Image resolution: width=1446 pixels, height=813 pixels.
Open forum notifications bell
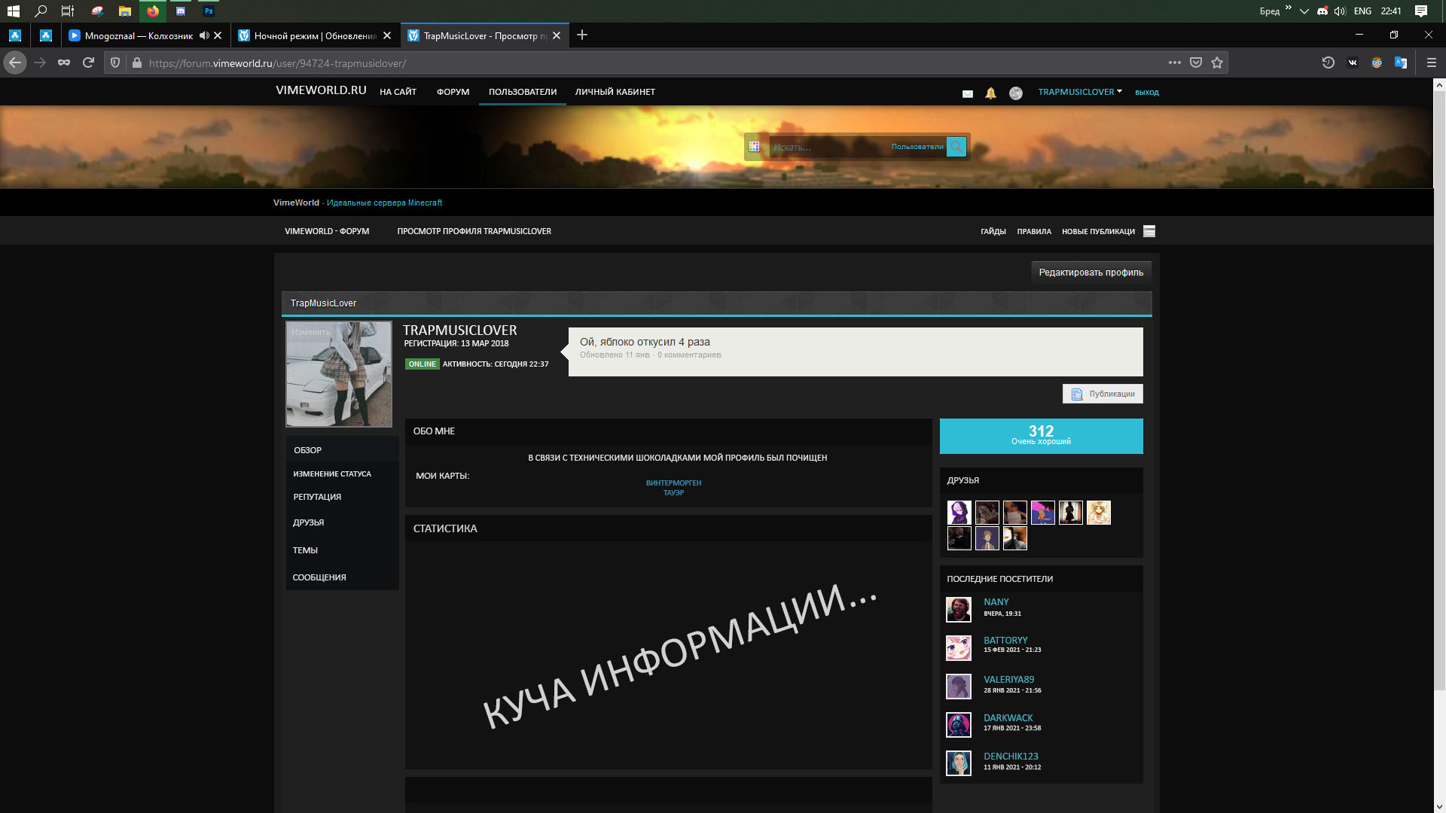pyautogui.click(x=991, y=93)
